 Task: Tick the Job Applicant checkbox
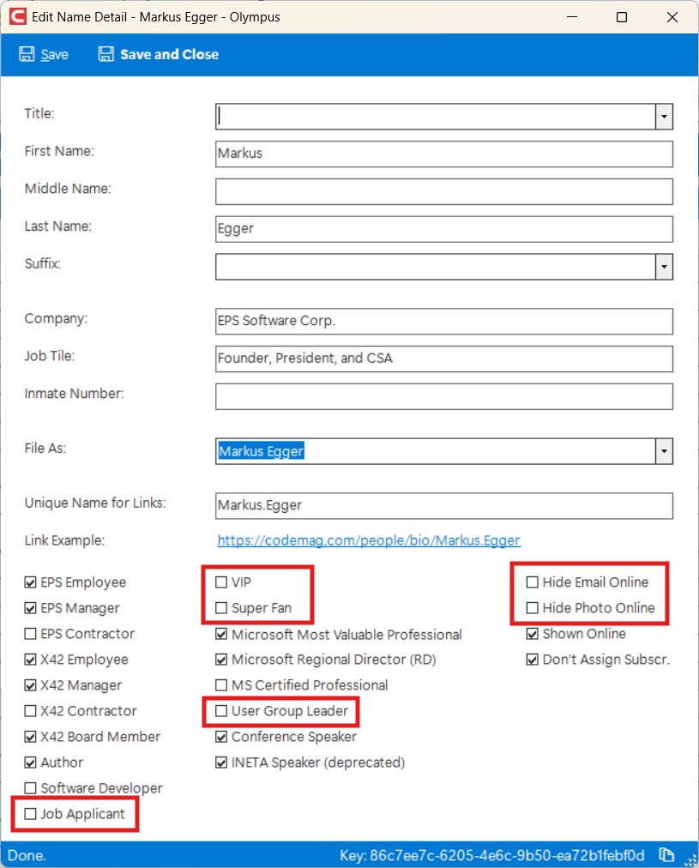pos(30,814)
